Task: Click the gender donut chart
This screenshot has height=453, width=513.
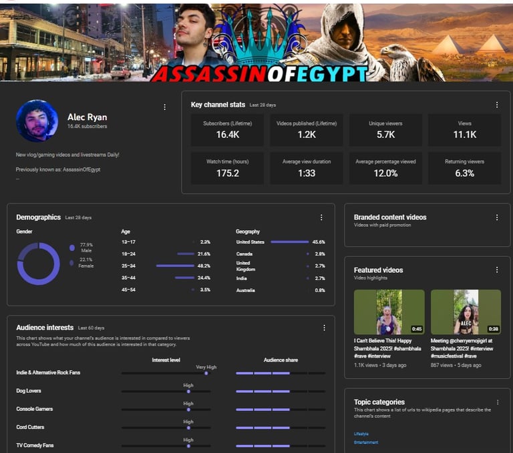Action: click(38, 264)
